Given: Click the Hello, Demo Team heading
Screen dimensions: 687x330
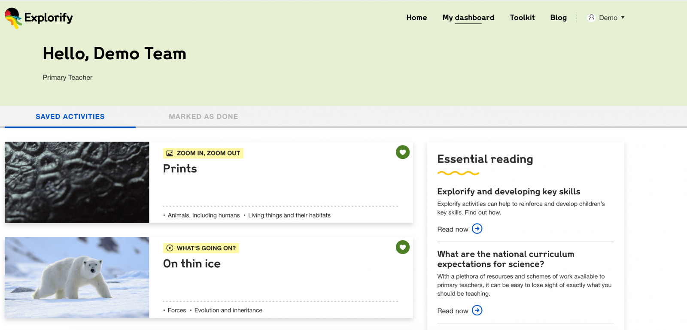Looking at the screenshot, I should tap(115, 54).
